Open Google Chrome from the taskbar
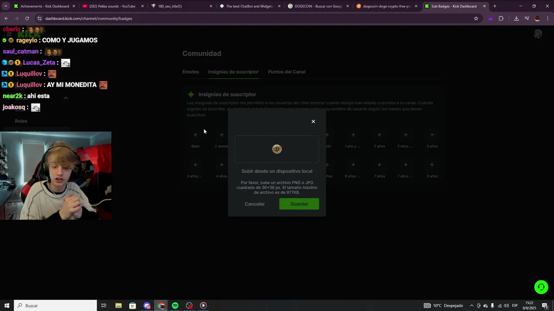Screen dimensions: 554x311 [161, 305]
